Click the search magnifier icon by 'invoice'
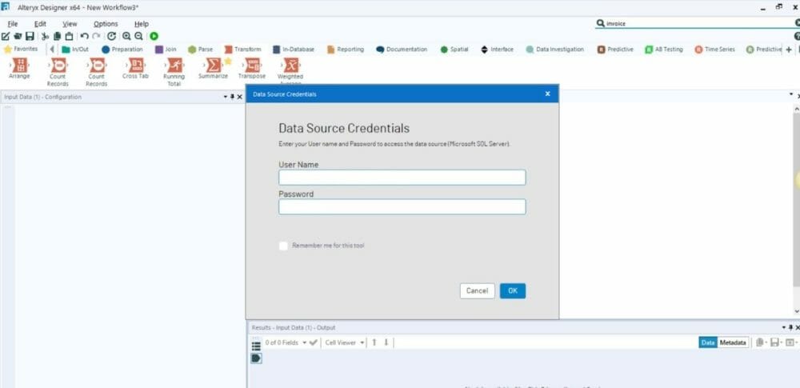 [601, 23]
